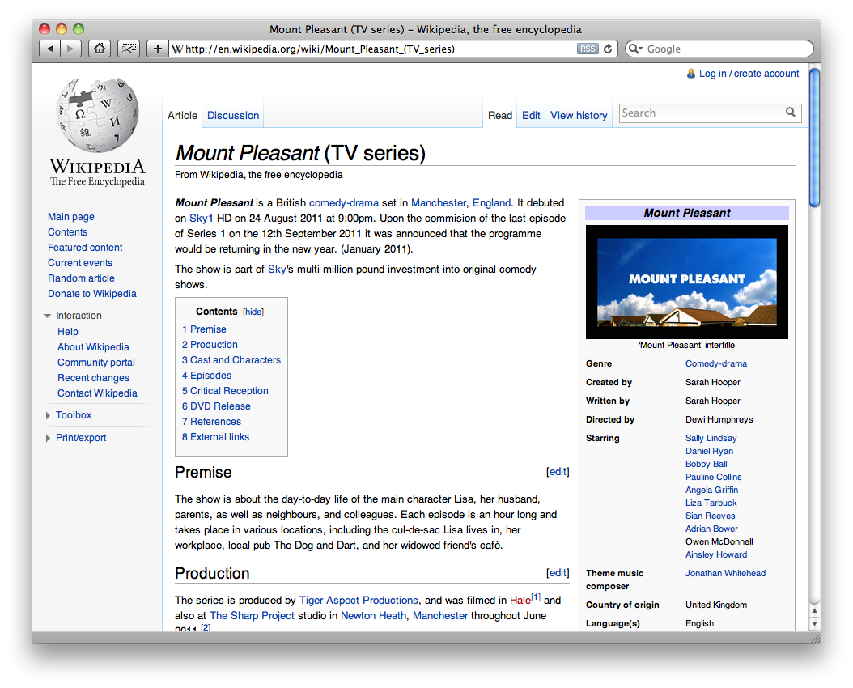This screenshot has height=688, width=853.
Task: Reload the page with refresh icon
Action: coord(609,49)
